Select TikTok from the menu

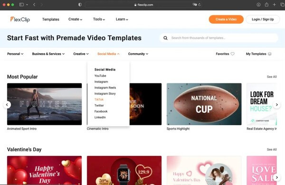click(x=99, y=99)
